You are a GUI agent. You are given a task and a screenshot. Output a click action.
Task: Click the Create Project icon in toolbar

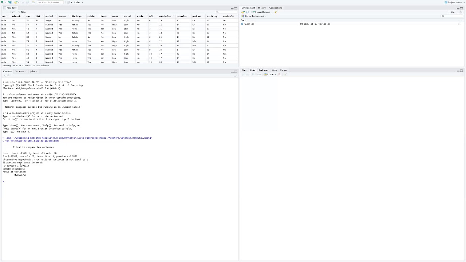10,2
